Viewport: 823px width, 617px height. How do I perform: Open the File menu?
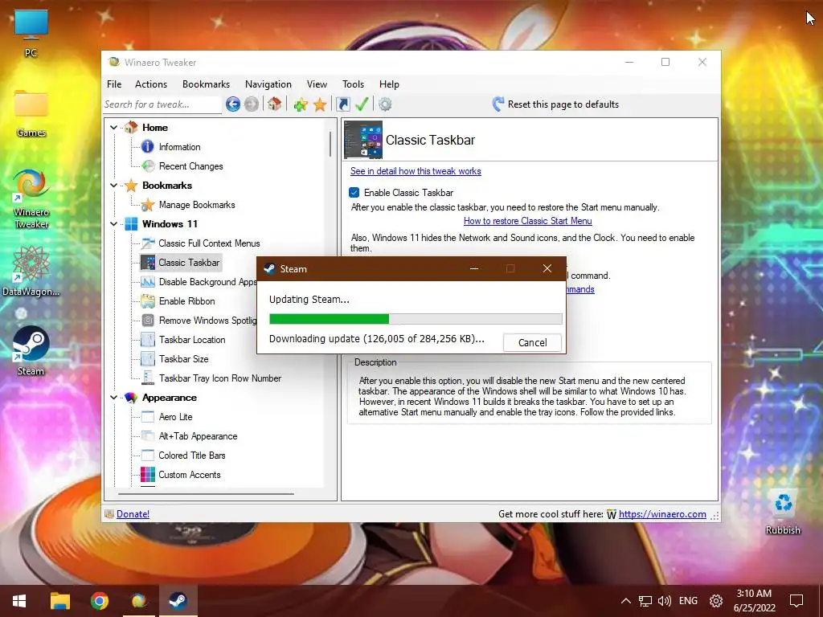point(114,84)
